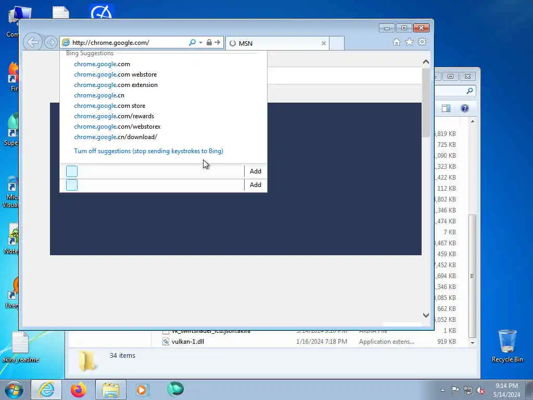Image resolution: width=533 pixels, height=400 pixels.
Task: Click the green app taskbar icon
Action: click(175, 390)
